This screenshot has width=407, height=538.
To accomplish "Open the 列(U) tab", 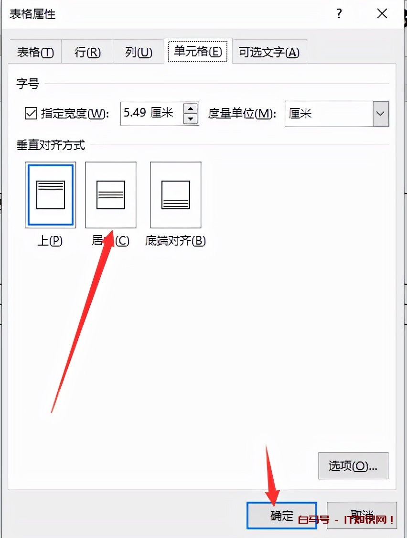I will [139, 52].
